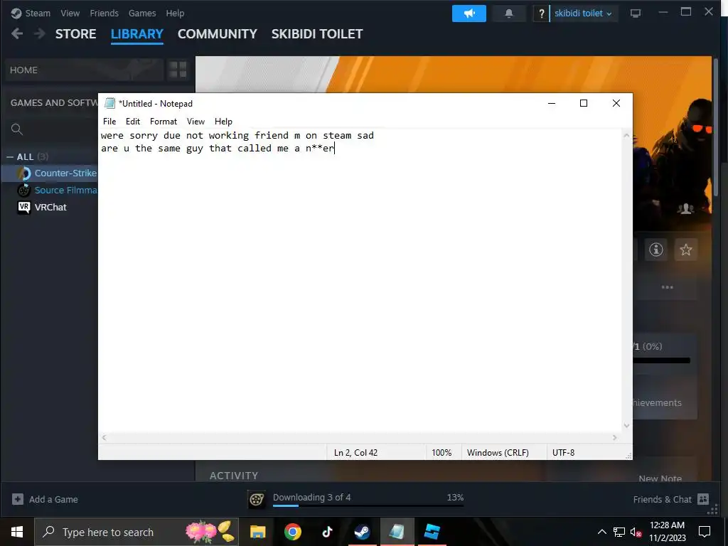
Task: Go to the LIBRARY tab
Action: pyautogui.click(x=137, y=34)
